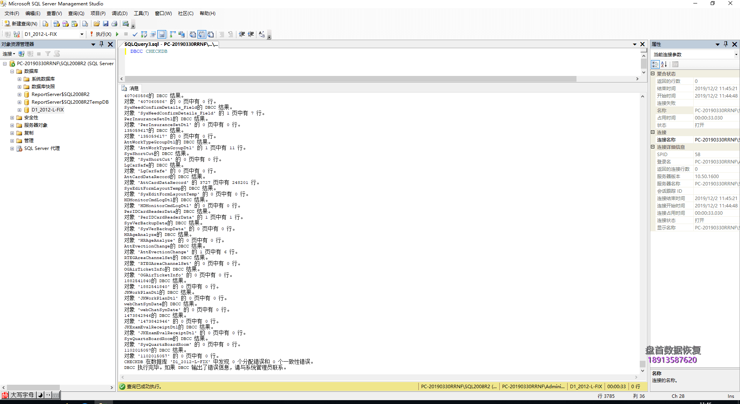Open a new Analysis Services MDX query
The width and height of the screenshot is (740, 404).
[x=57, y=24]
